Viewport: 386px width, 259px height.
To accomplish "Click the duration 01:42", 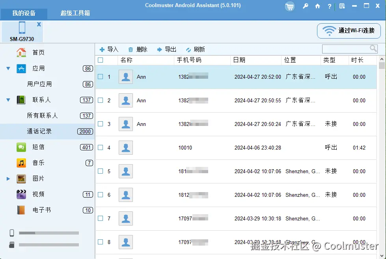I will [359, 148].
